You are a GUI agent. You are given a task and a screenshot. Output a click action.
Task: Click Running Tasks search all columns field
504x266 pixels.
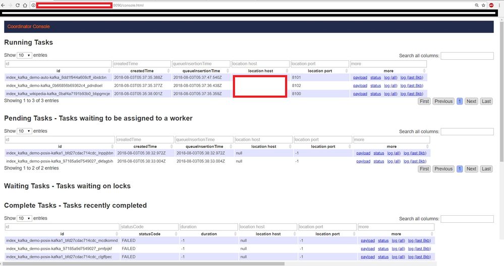pyautogui.click(x=467, y=56)
